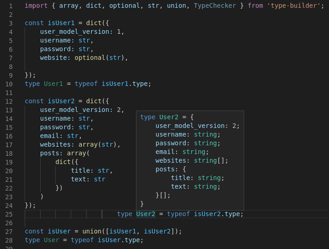Click 'typeof' keyword on line 25
Viewport: 329px width, 249px height.
click(178, 214)
